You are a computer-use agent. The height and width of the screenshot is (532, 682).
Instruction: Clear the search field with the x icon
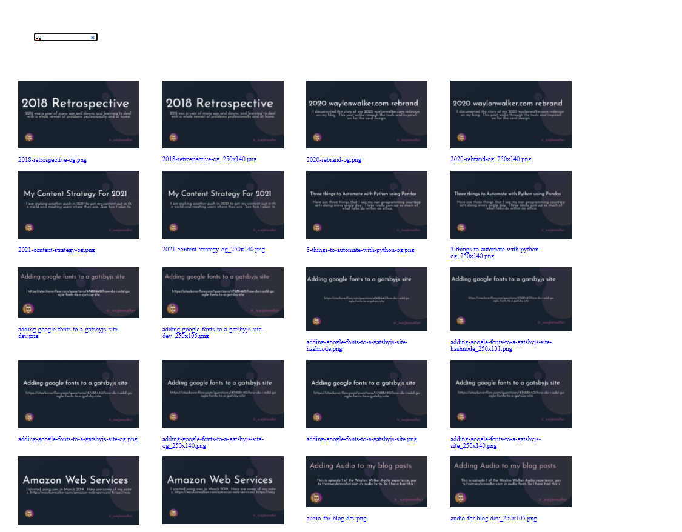tap(93, 38)
